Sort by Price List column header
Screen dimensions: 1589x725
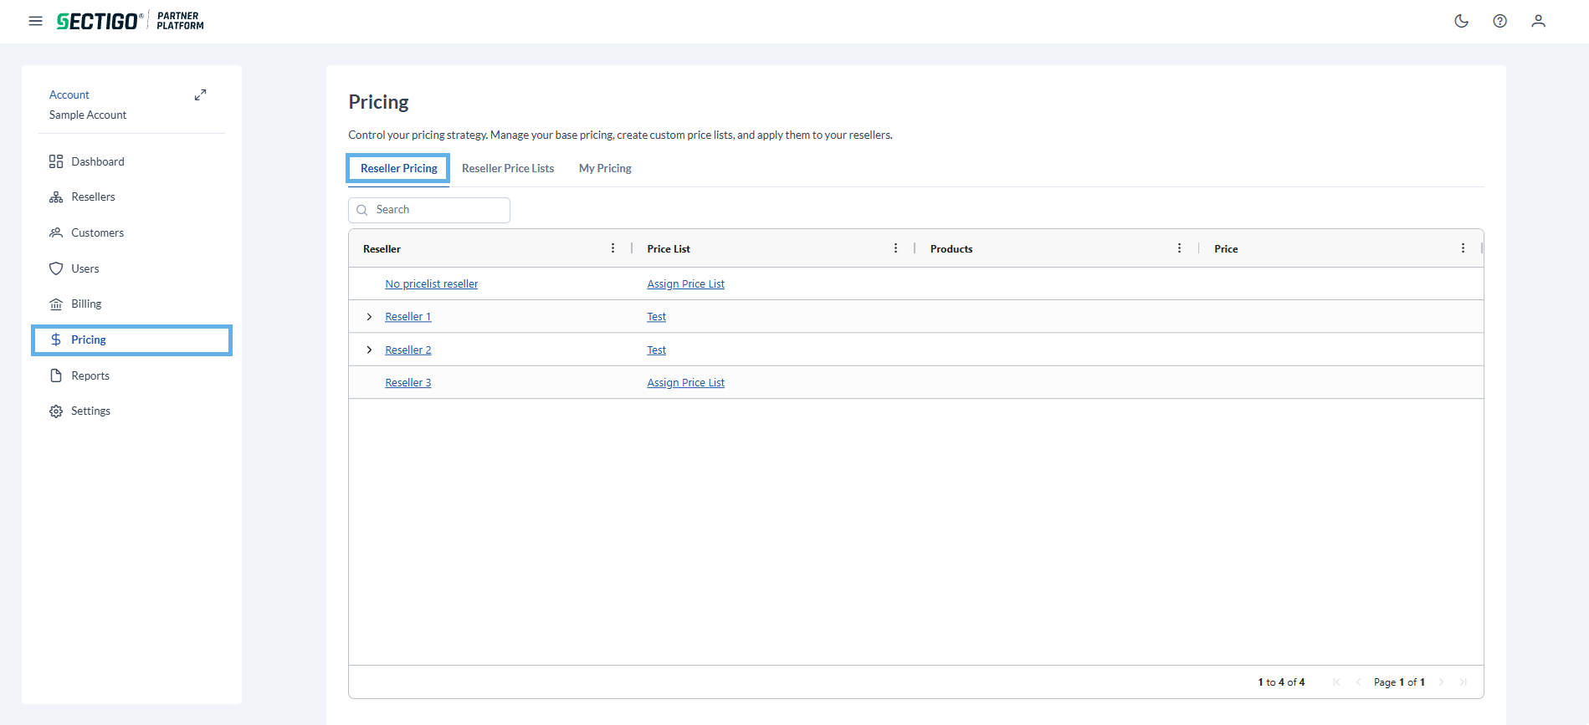click(669, 249)
